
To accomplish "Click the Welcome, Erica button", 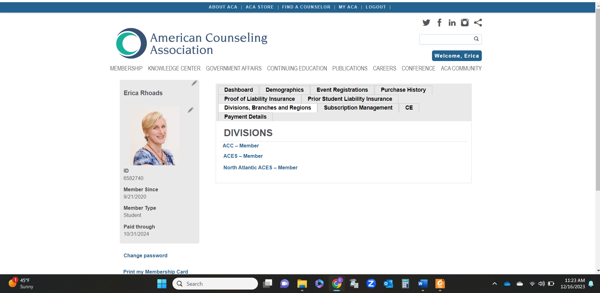I will 456,56.
